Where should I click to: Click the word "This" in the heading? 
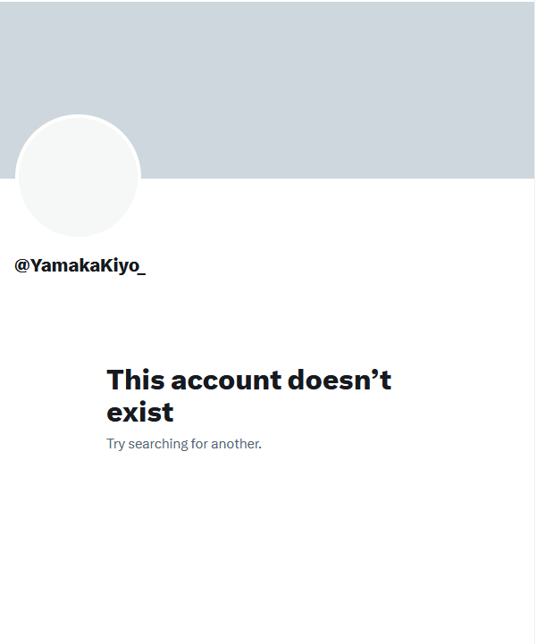136,380
